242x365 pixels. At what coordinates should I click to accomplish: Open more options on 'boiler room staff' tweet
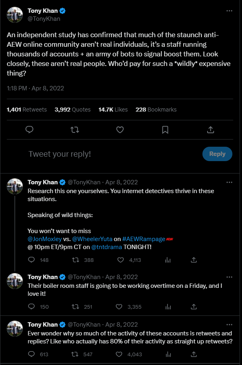click(229, 277)
